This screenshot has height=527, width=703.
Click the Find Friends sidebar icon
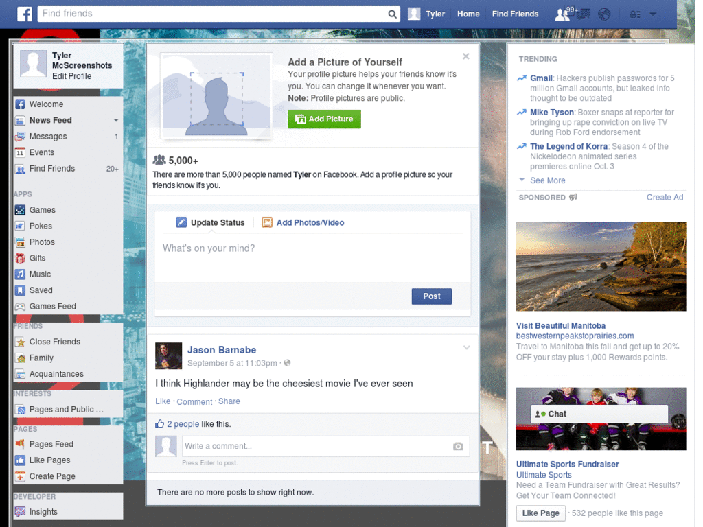pos(20,169)
